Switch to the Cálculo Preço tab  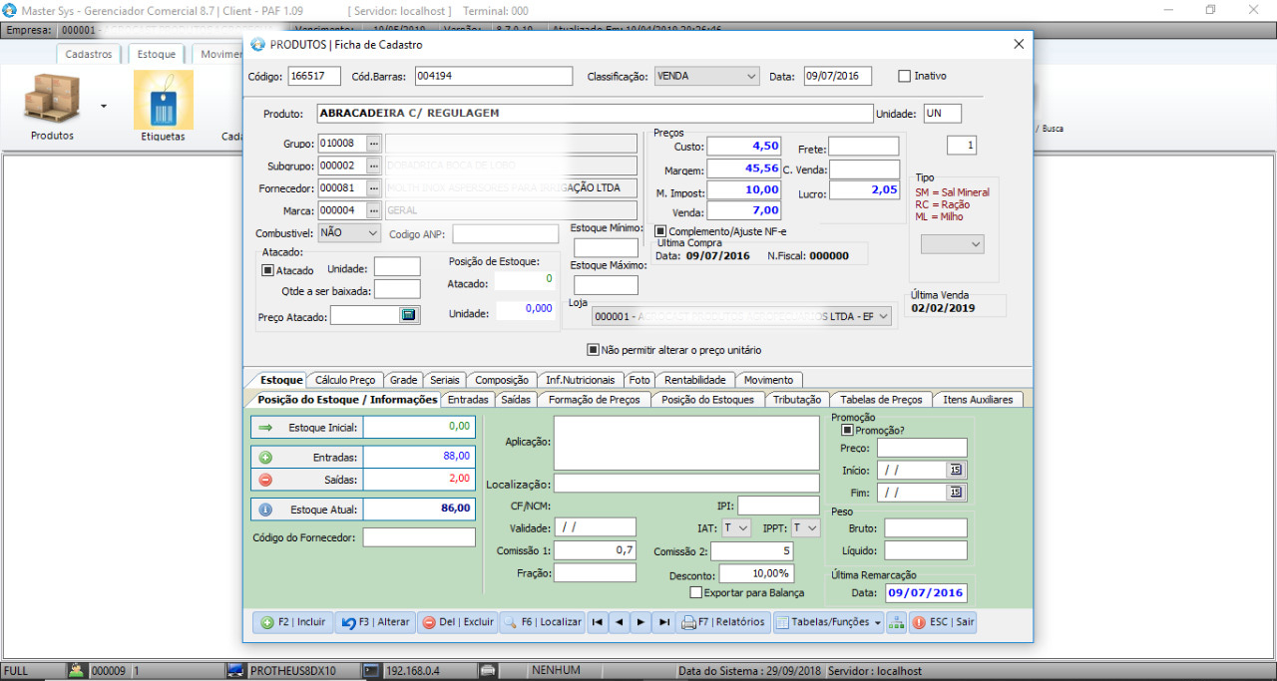[x=345, y=380]
